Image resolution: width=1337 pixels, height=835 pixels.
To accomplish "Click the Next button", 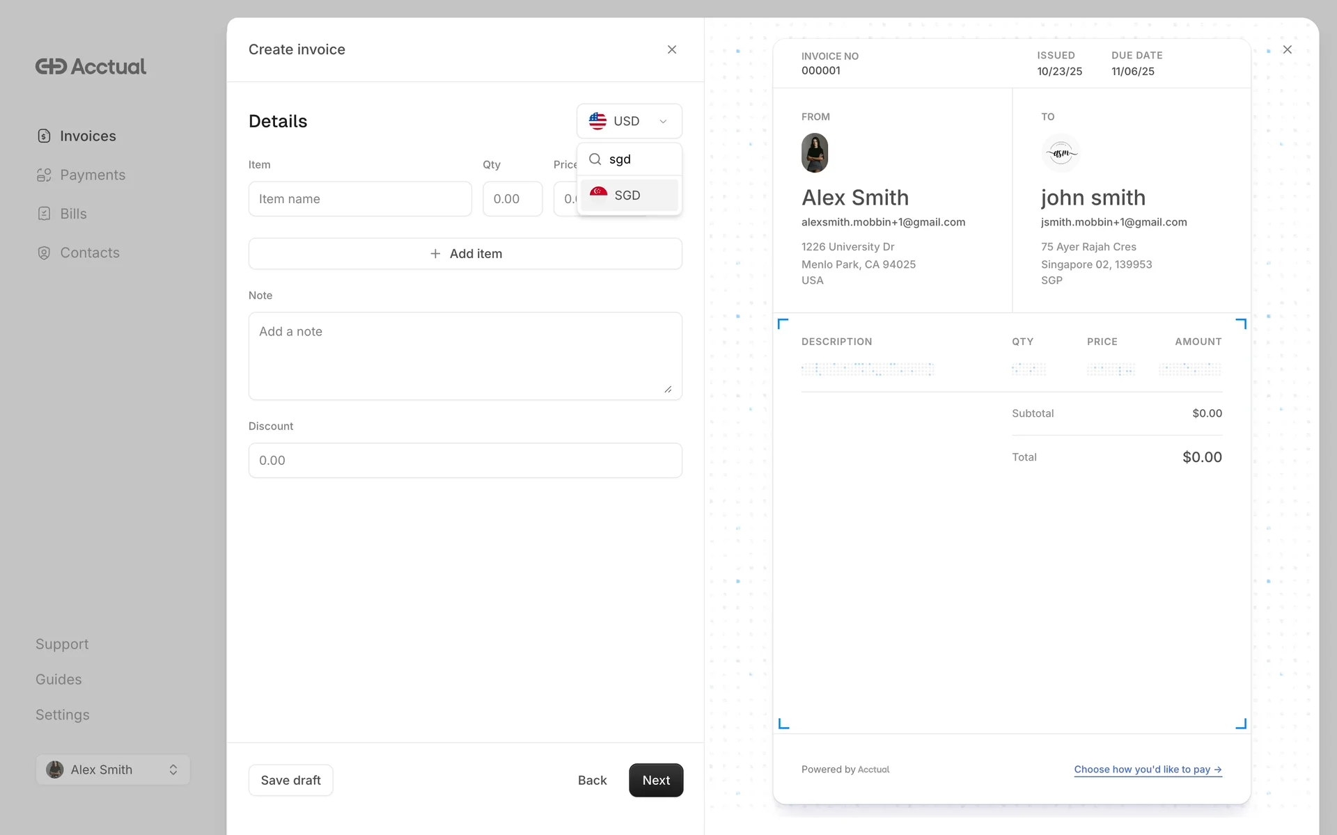I will (x=655, y=780).
